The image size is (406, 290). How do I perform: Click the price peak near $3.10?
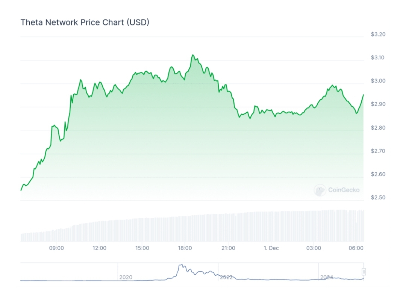coord(192,55)
